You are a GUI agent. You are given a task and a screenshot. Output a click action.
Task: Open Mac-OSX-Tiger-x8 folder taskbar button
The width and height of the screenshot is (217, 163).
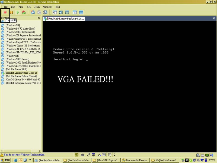pos(106,160)
